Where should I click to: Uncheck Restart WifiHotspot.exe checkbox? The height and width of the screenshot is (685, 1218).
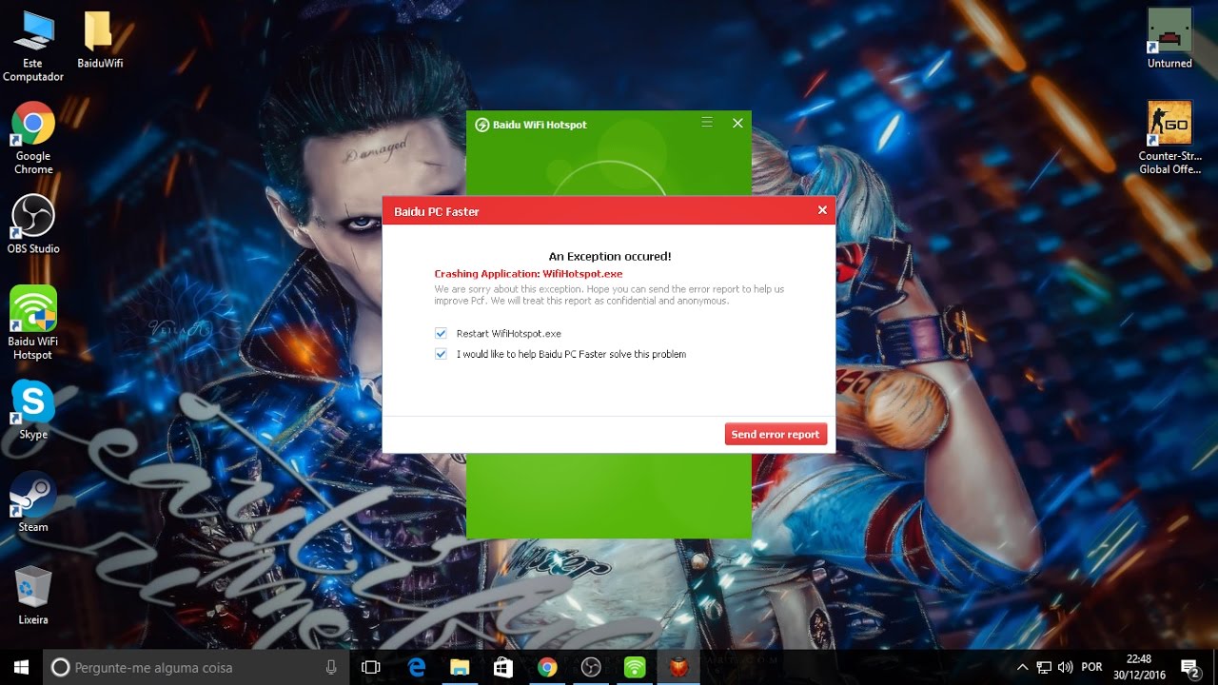point(441,333)
